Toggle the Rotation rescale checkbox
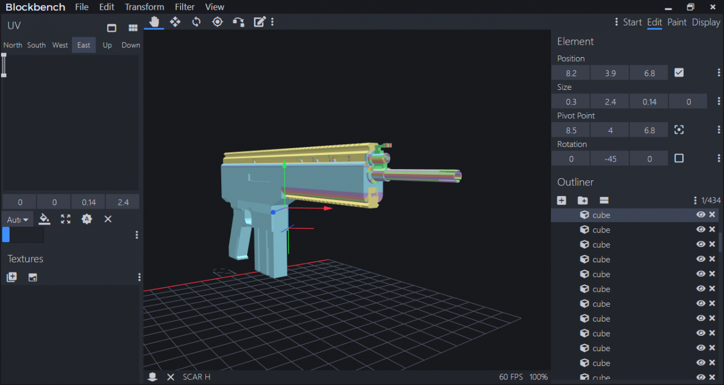This screenshot has height=385, width=724. tap(679, 158)
